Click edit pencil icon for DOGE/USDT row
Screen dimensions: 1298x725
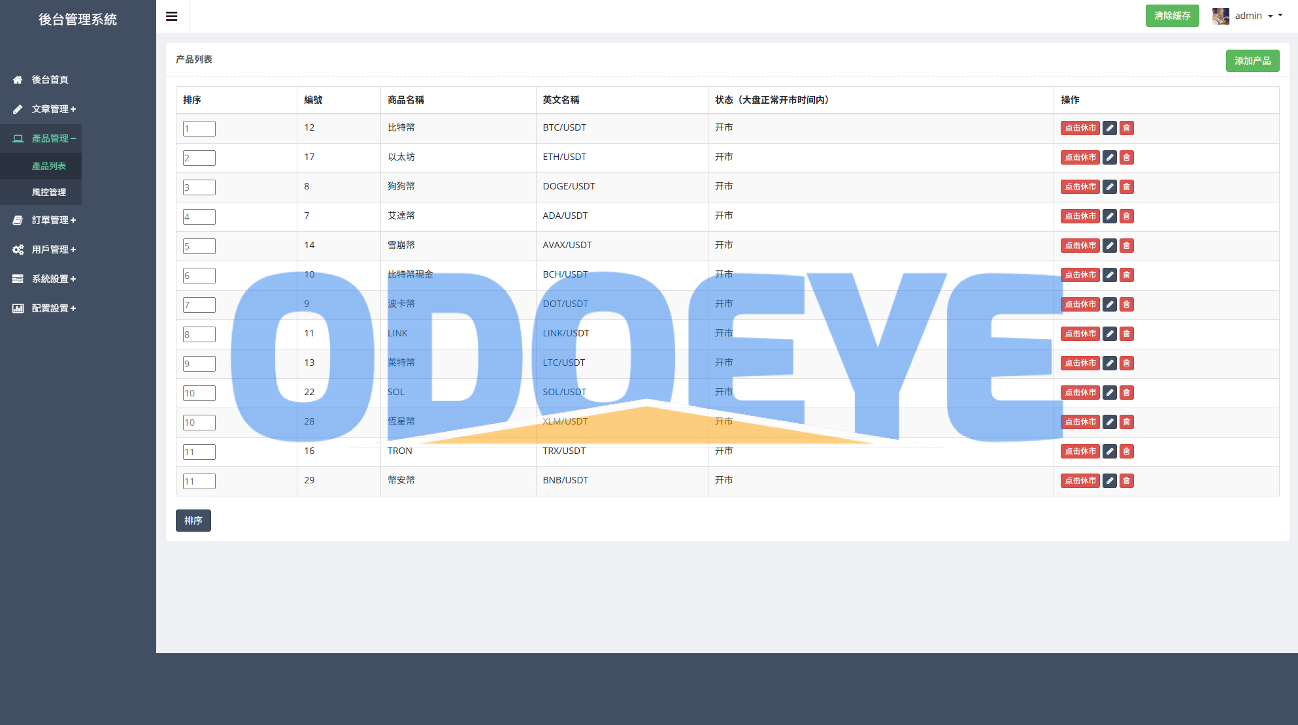[x=1109, y=187]
